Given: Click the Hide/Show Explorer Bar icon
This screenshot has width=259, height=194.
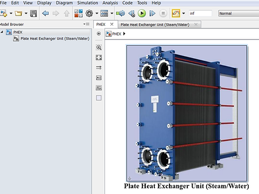Looking at the screenshot, I should [x=99, y=33].
